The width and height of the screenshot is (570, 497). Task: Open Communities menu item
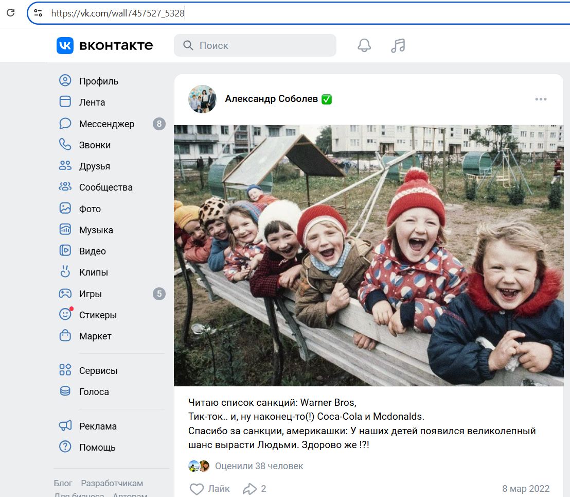coord(105,187)
